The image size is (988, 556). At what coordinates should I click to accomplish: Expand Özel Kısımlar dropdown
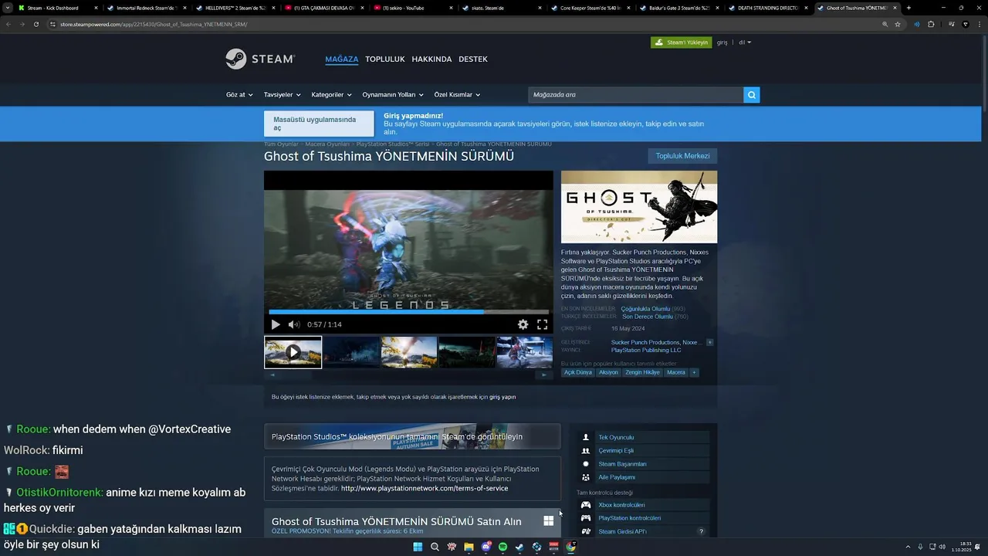[457, 95]
